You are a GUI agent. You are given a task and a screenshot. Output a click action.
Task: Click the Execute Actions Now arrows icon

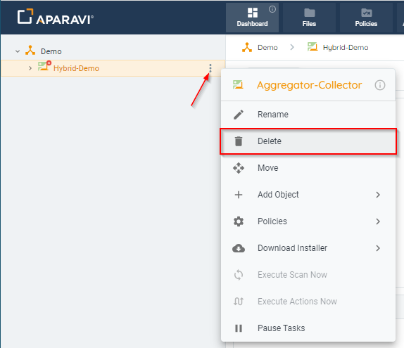click(x=239, y=302)
